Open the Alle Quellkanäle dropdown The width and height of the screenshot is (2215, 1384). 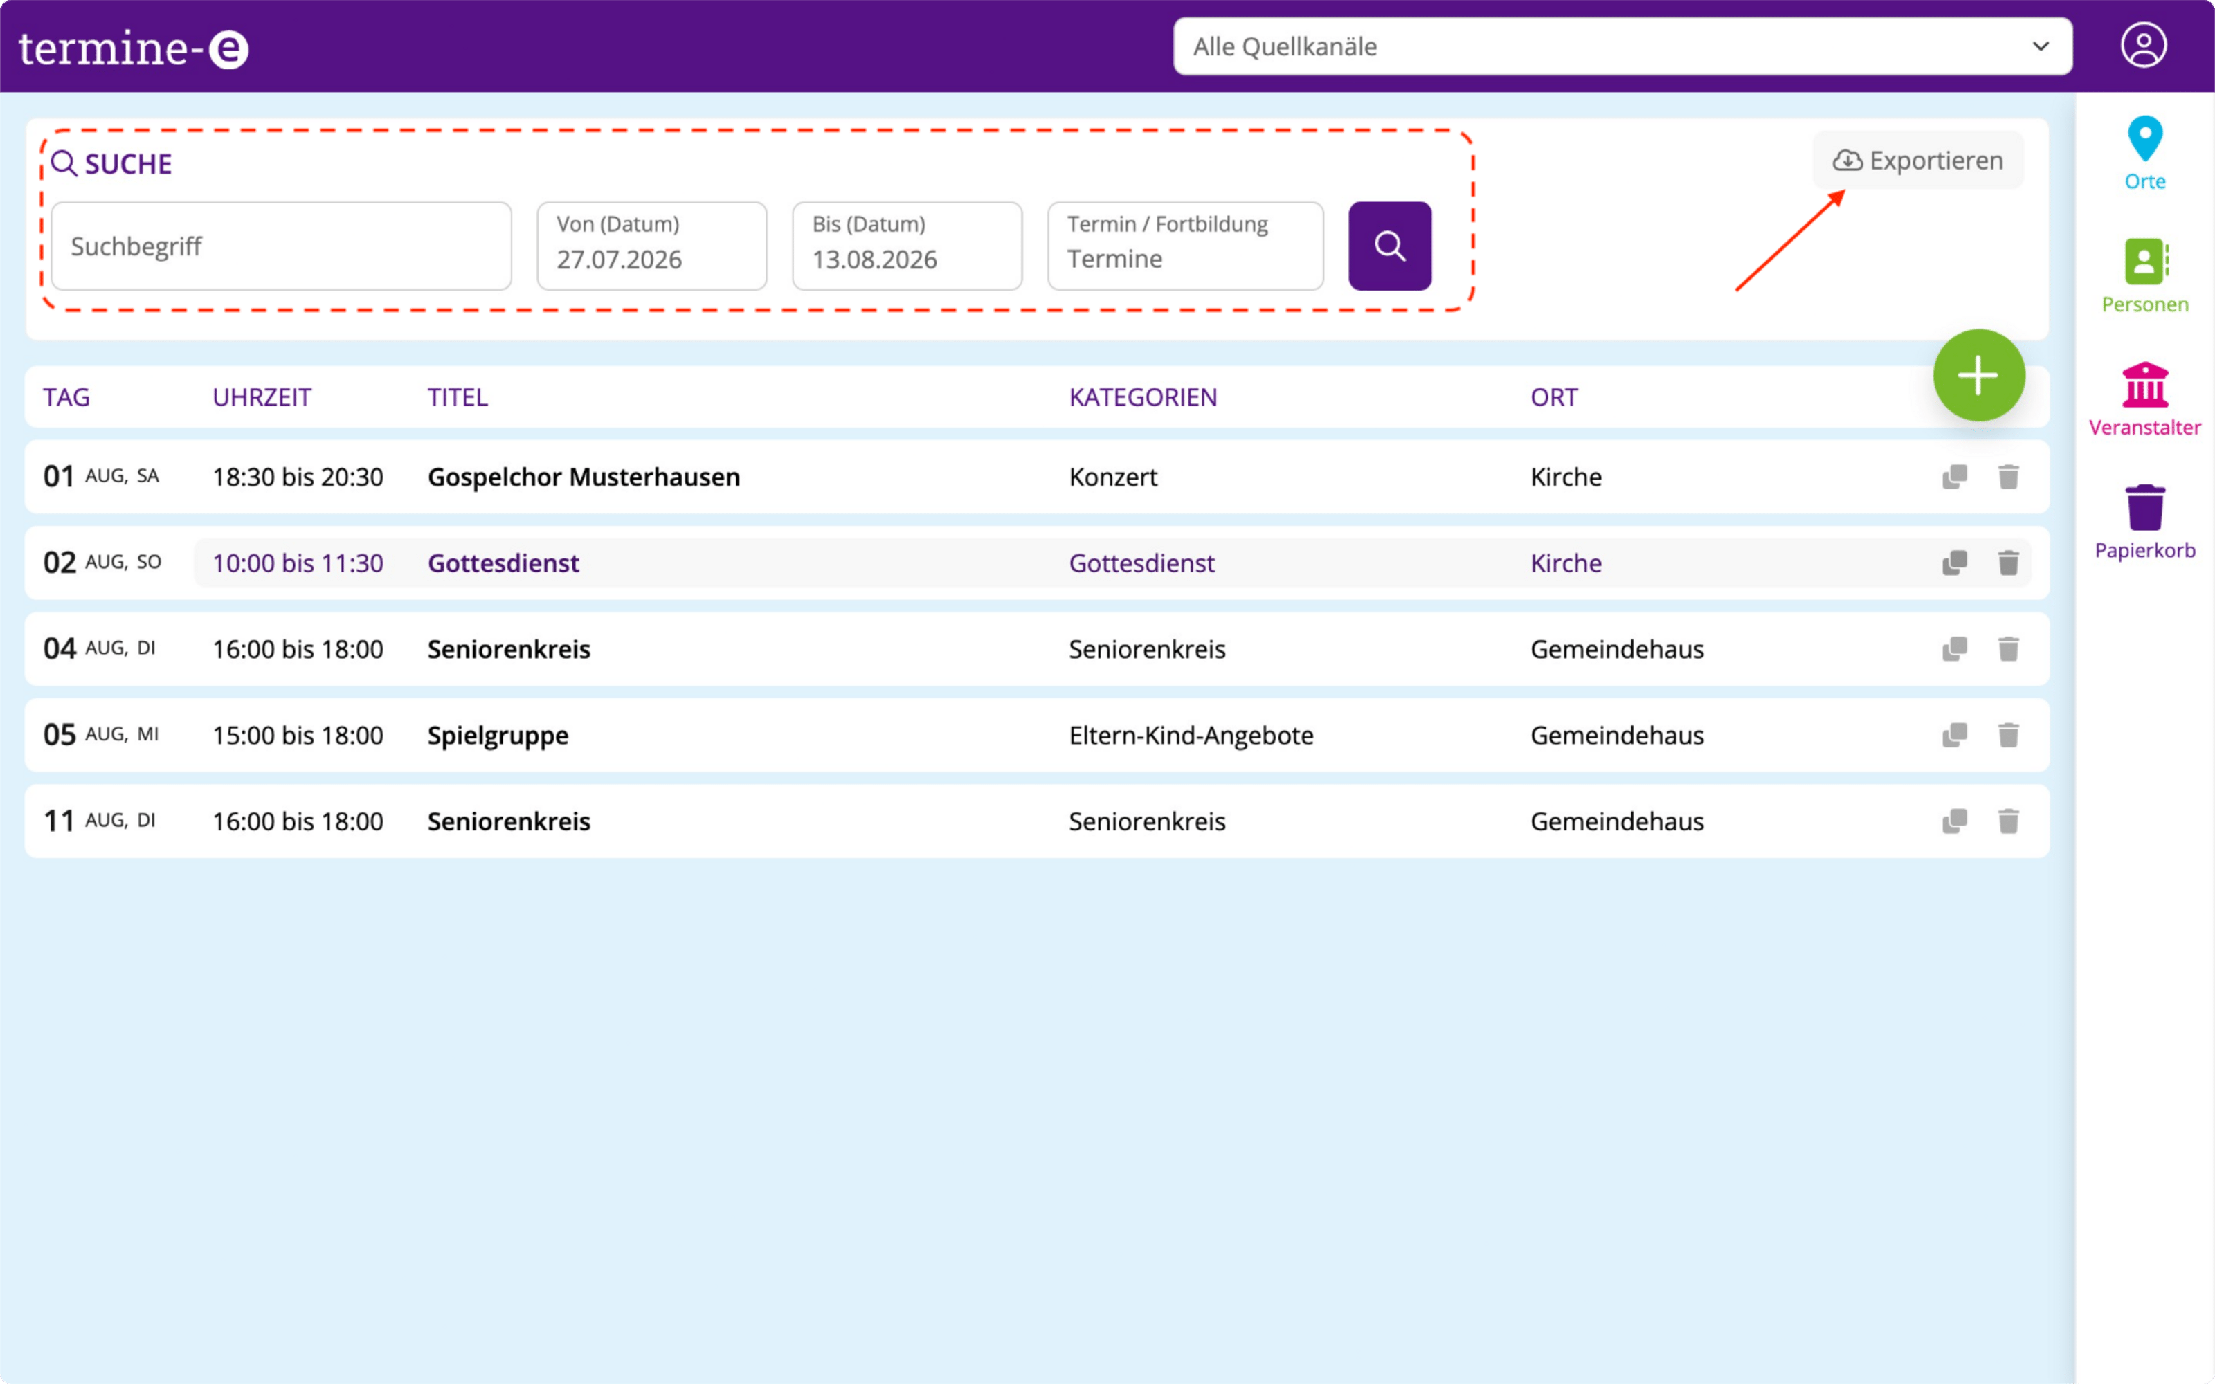[x=1622, y=46]
